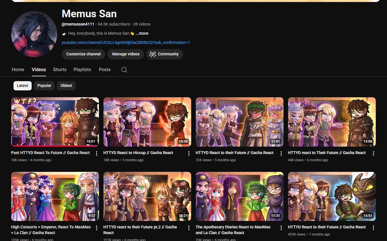This screenshot has width=387, height=241.
Task: Switch to the Videos tab
Action: pyautogui.click(x=39, y=70)
